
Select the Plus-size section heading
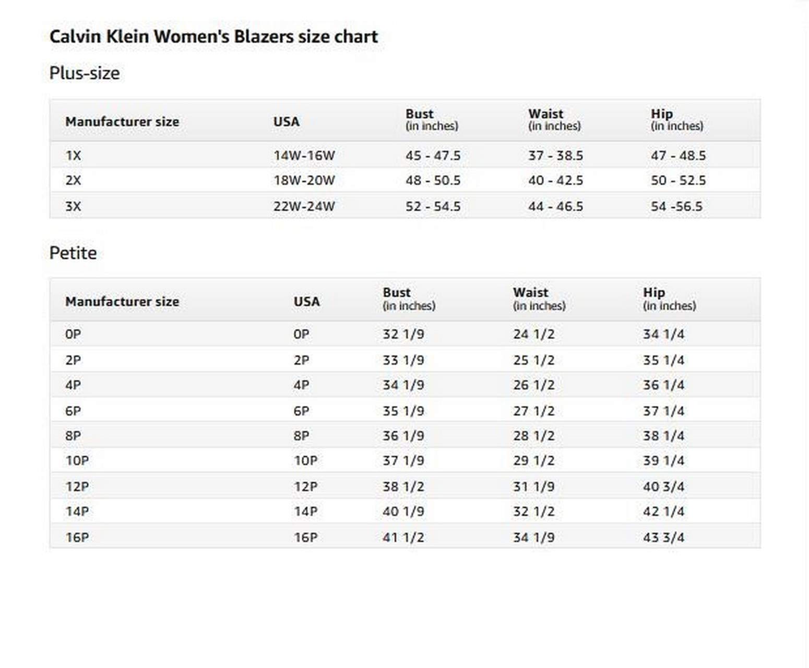point(85,73)
